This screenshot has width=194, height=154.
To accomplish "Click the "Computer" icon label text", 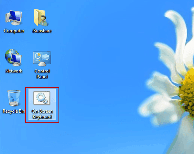I will (14, 31).
